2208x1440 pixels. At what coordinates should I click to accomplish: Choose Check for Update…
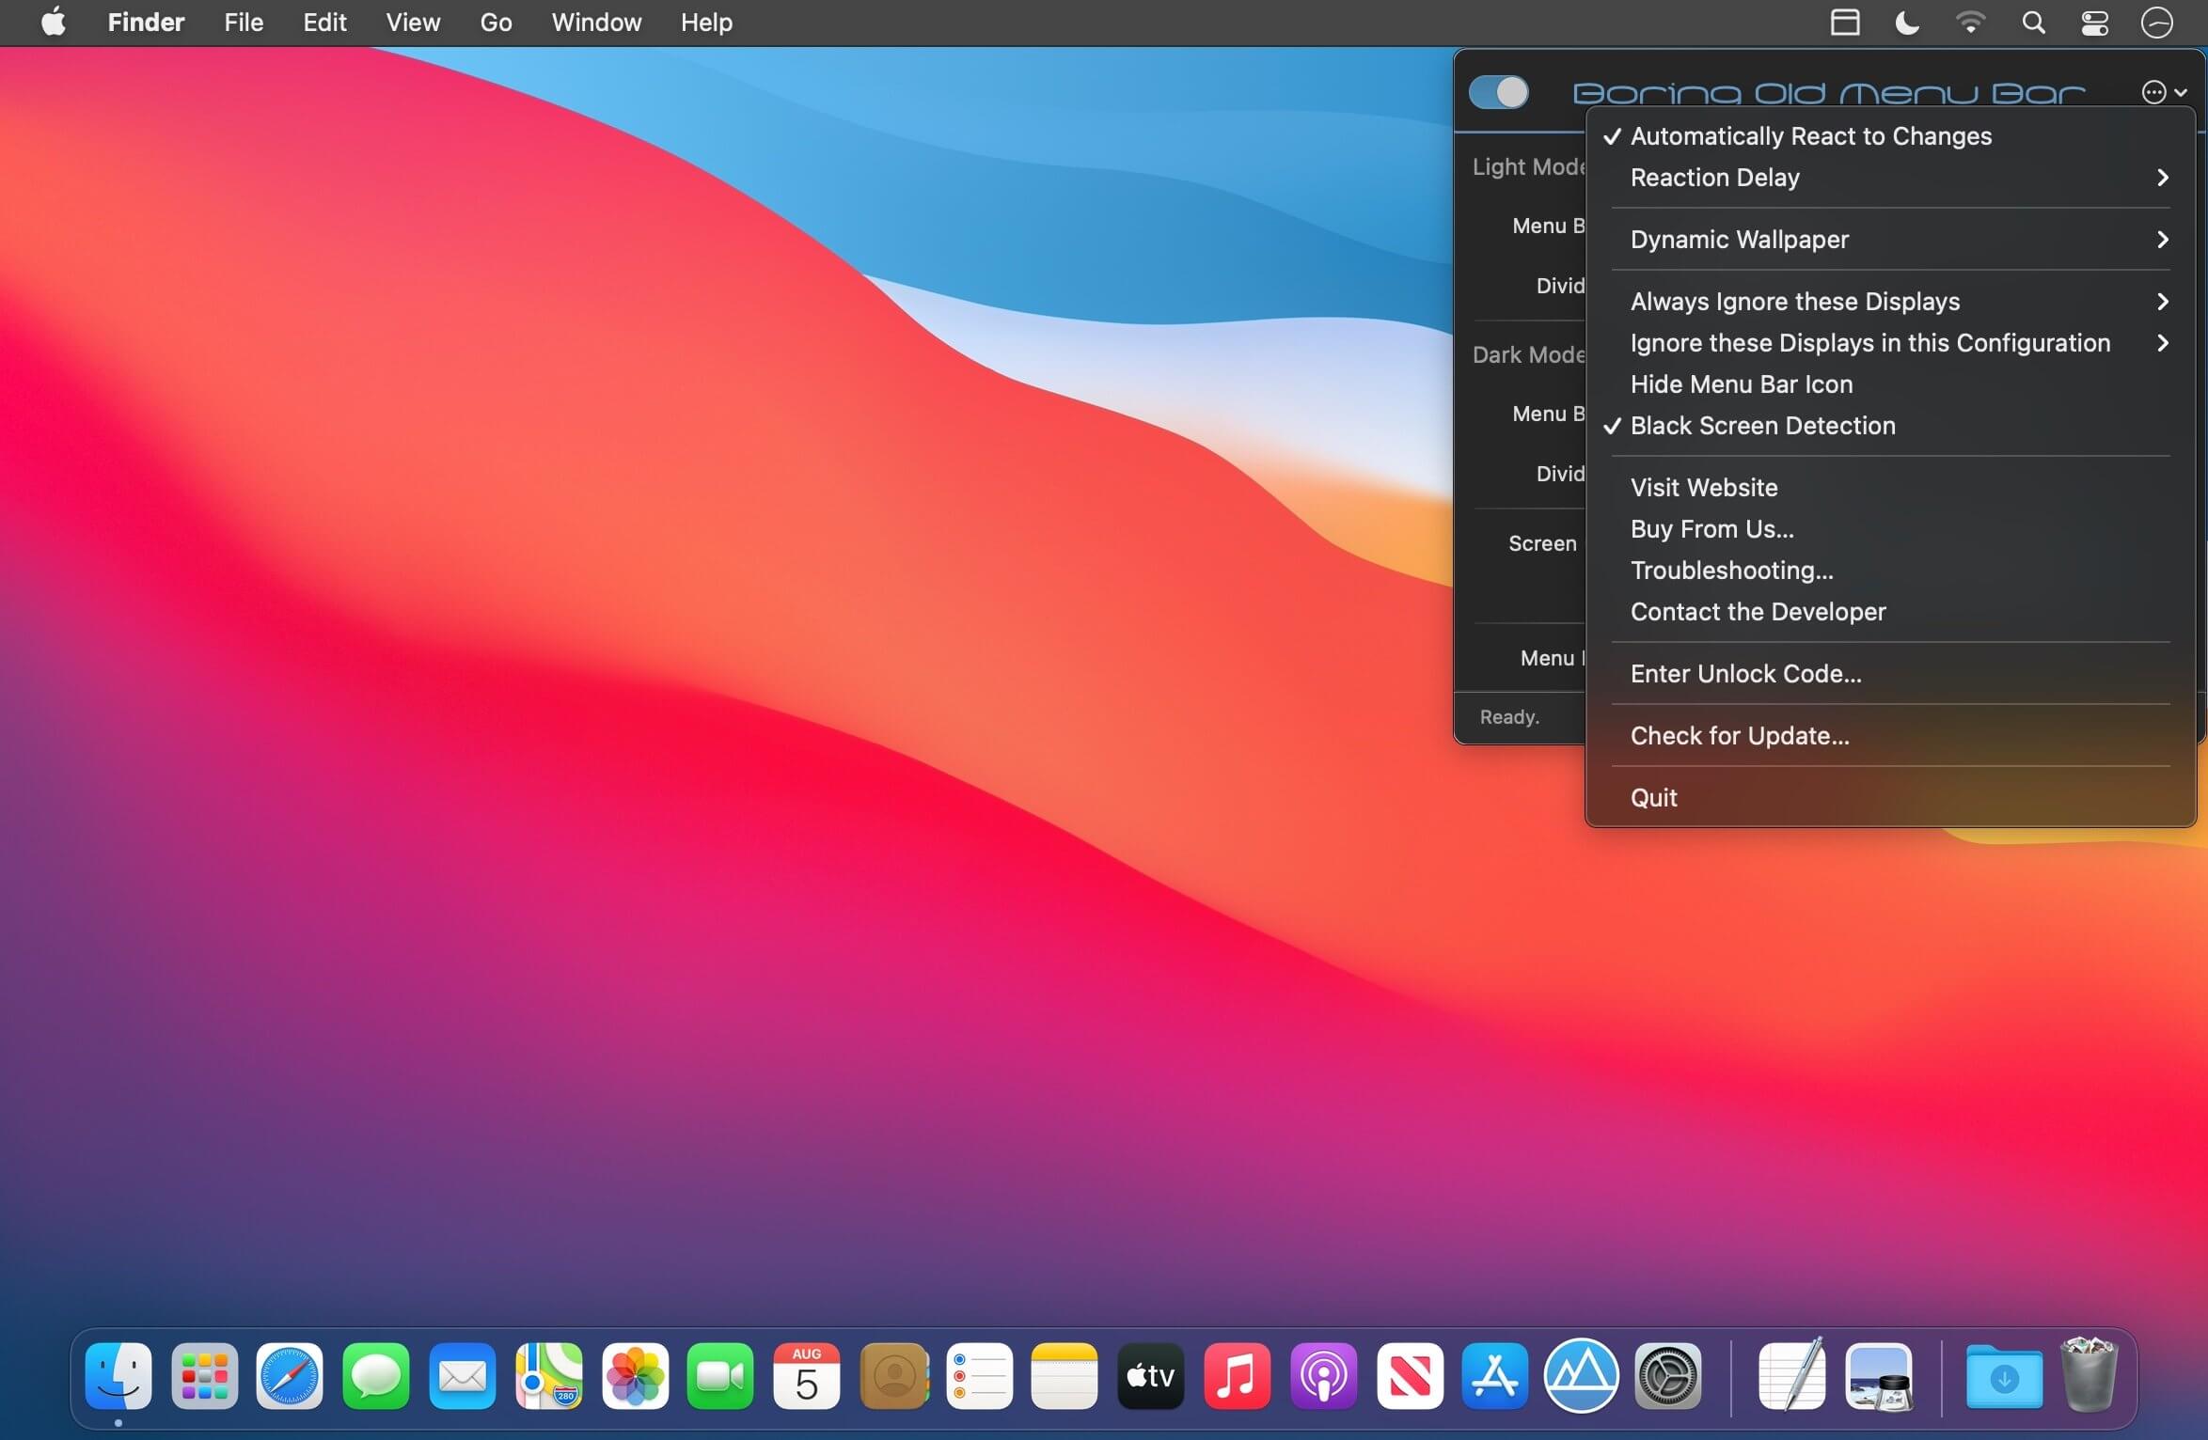click(1891, 736)
